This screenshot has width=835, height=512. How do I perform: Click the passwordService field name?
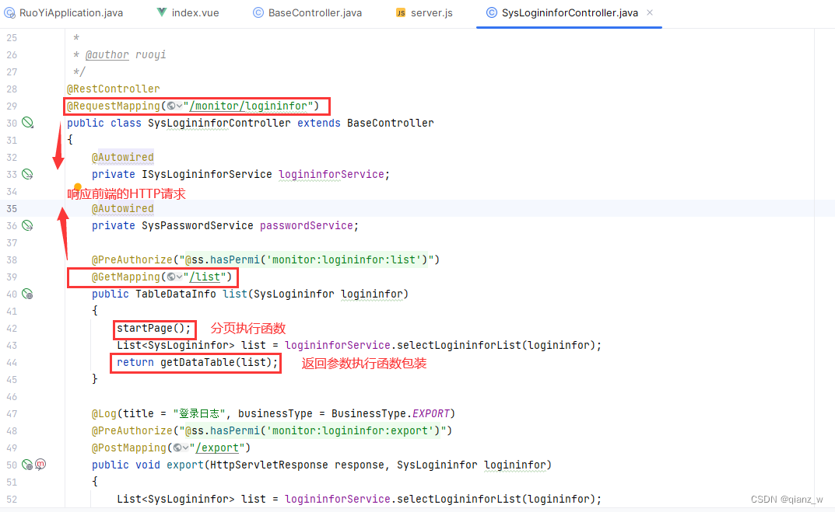tap(306, 225)
